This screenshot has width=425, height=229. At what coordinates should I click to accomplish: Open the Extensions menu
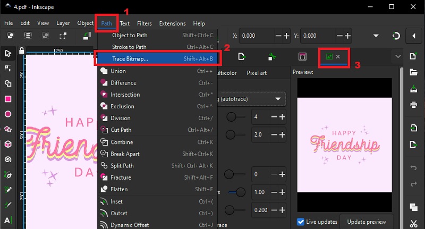(x=172, y=23)
